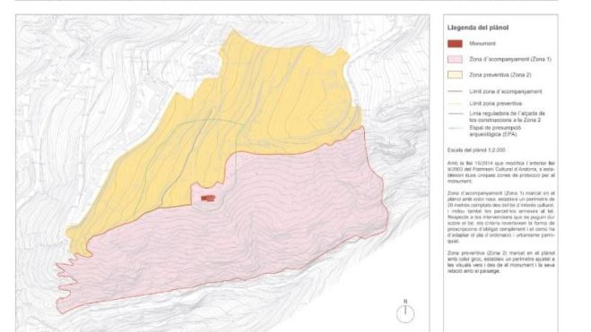Select the red monument building on the map
Viewport: 591px width, 332px height.
pyautogui.click(x=208, y=198)
